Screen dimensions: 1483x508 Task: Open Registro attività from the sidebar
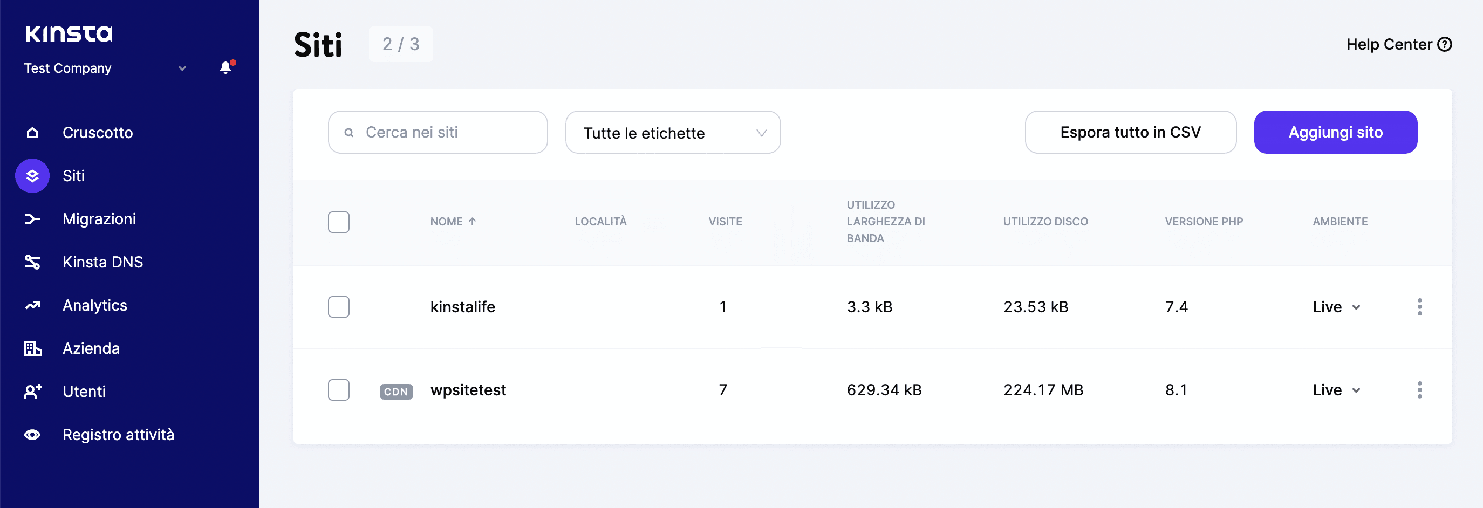32,434
